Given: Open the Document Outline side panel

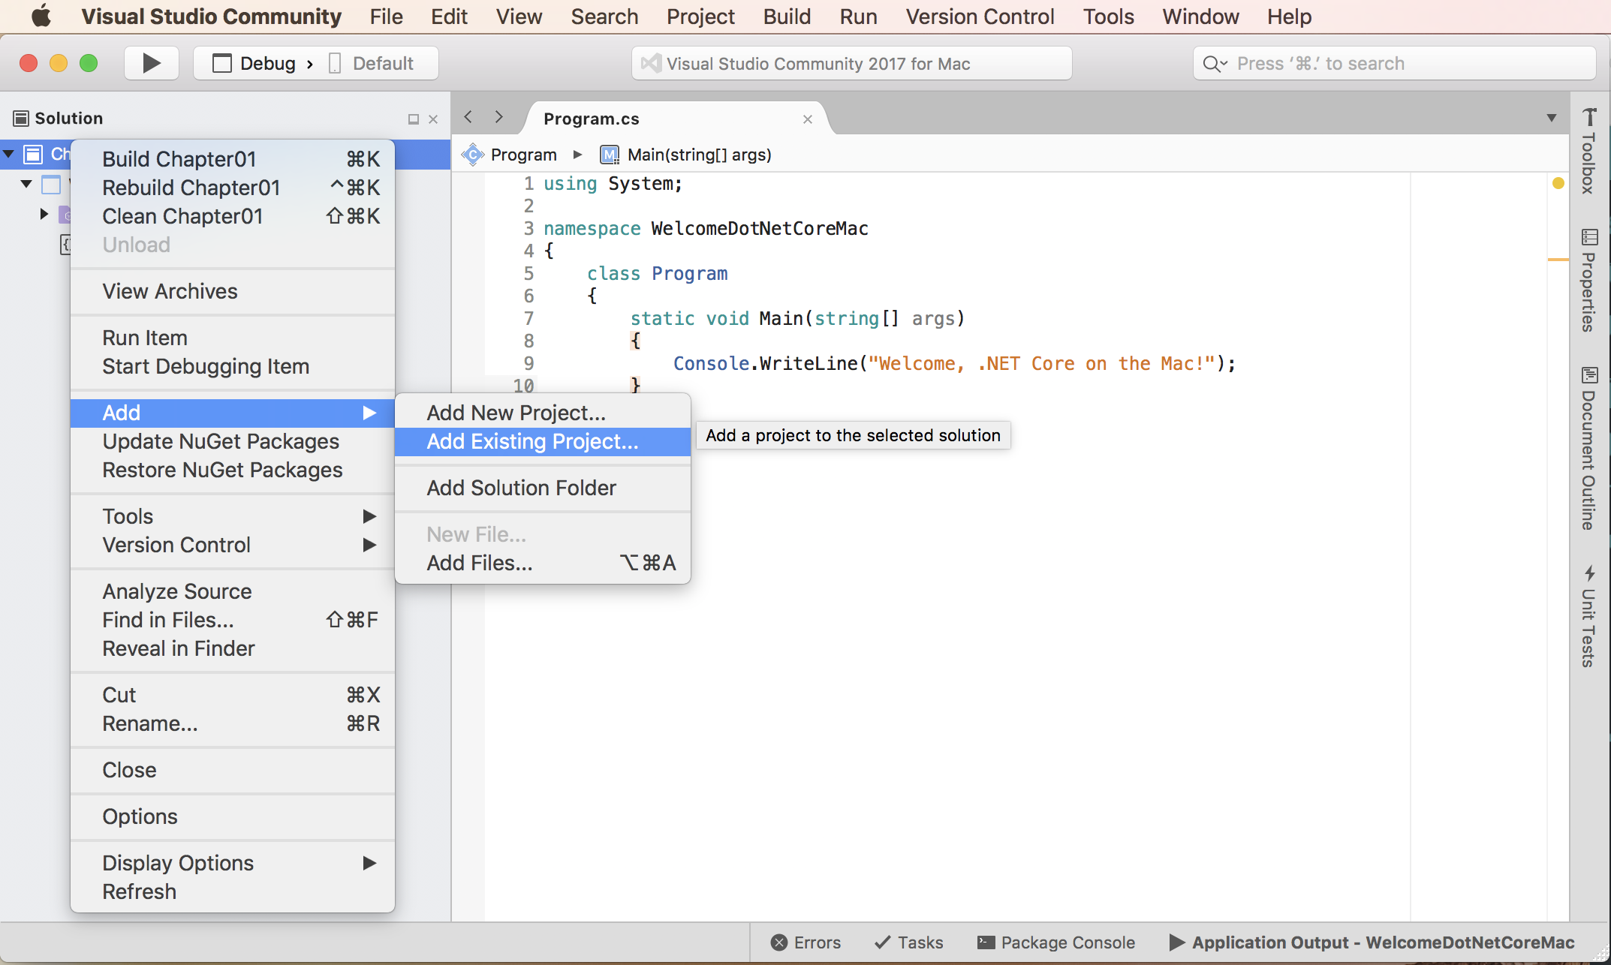Looking at the screenshot, I should (x=1588, y=448).
